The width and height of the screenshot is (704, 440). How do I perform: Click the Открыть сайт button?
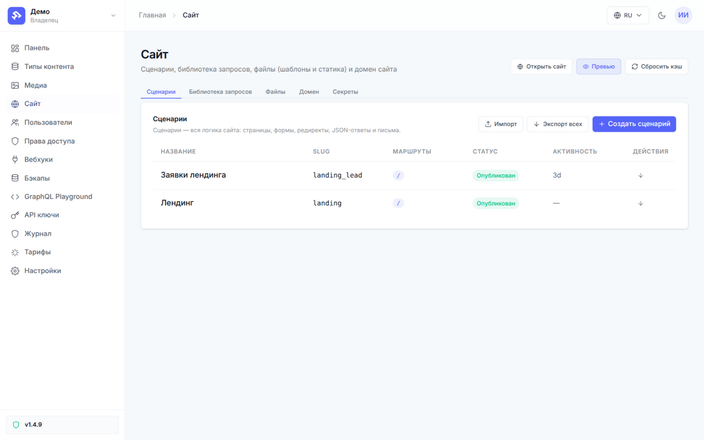(x=542, y=66)
